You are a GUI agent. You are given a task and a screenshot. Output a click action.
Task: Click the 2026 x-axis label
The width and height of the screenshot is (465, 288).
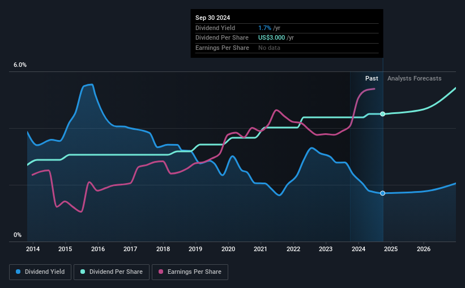pos(424,249)
